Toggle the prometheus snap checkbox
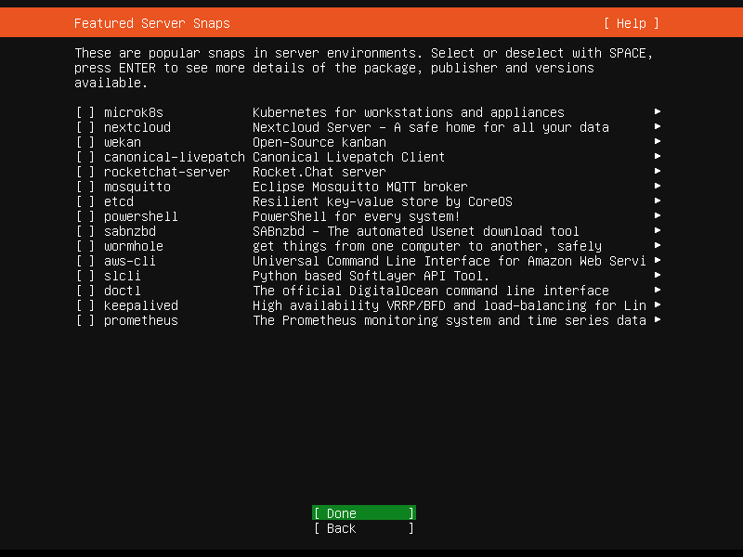743x557 pixels. (x=85, y=320)
